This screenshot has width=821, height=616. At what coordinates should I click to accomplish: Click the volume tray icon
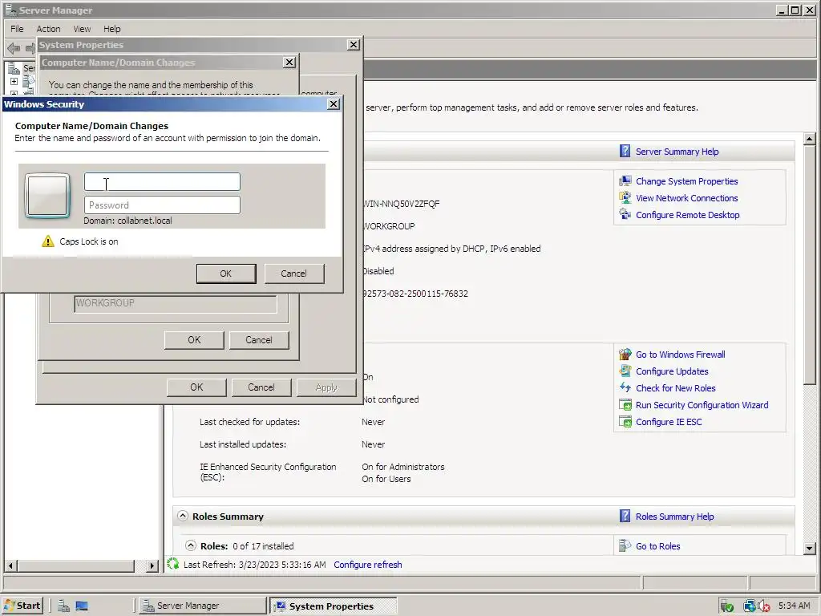point(764,606)
